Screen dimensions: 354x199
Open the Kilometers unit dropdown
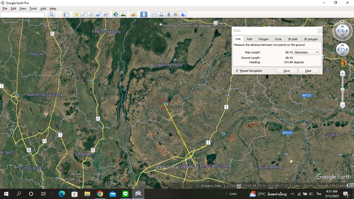pyautogui.click(x=307, y=52)
